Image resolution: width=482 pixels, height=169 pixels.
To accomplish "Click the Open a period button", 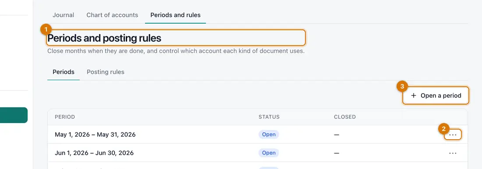I will click(x=436, y=95).
